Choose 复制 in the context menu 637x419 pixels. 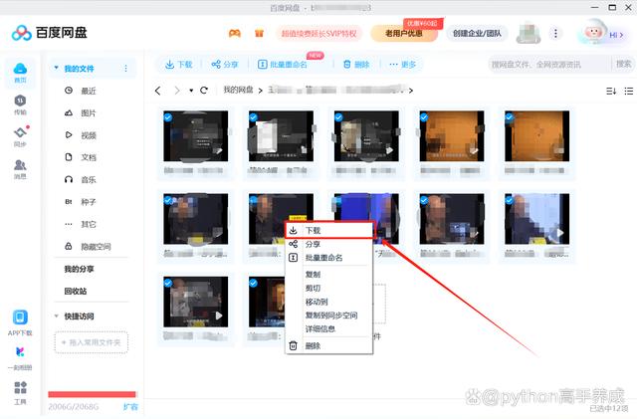pyautogui.click(x=329, y=275)
